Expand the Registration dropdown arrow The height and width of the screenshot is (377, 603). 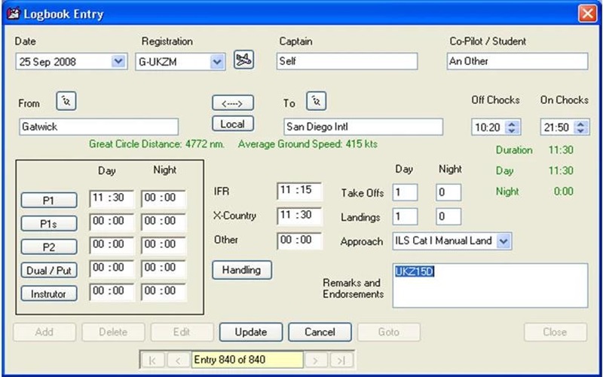(x=217, y=62)
